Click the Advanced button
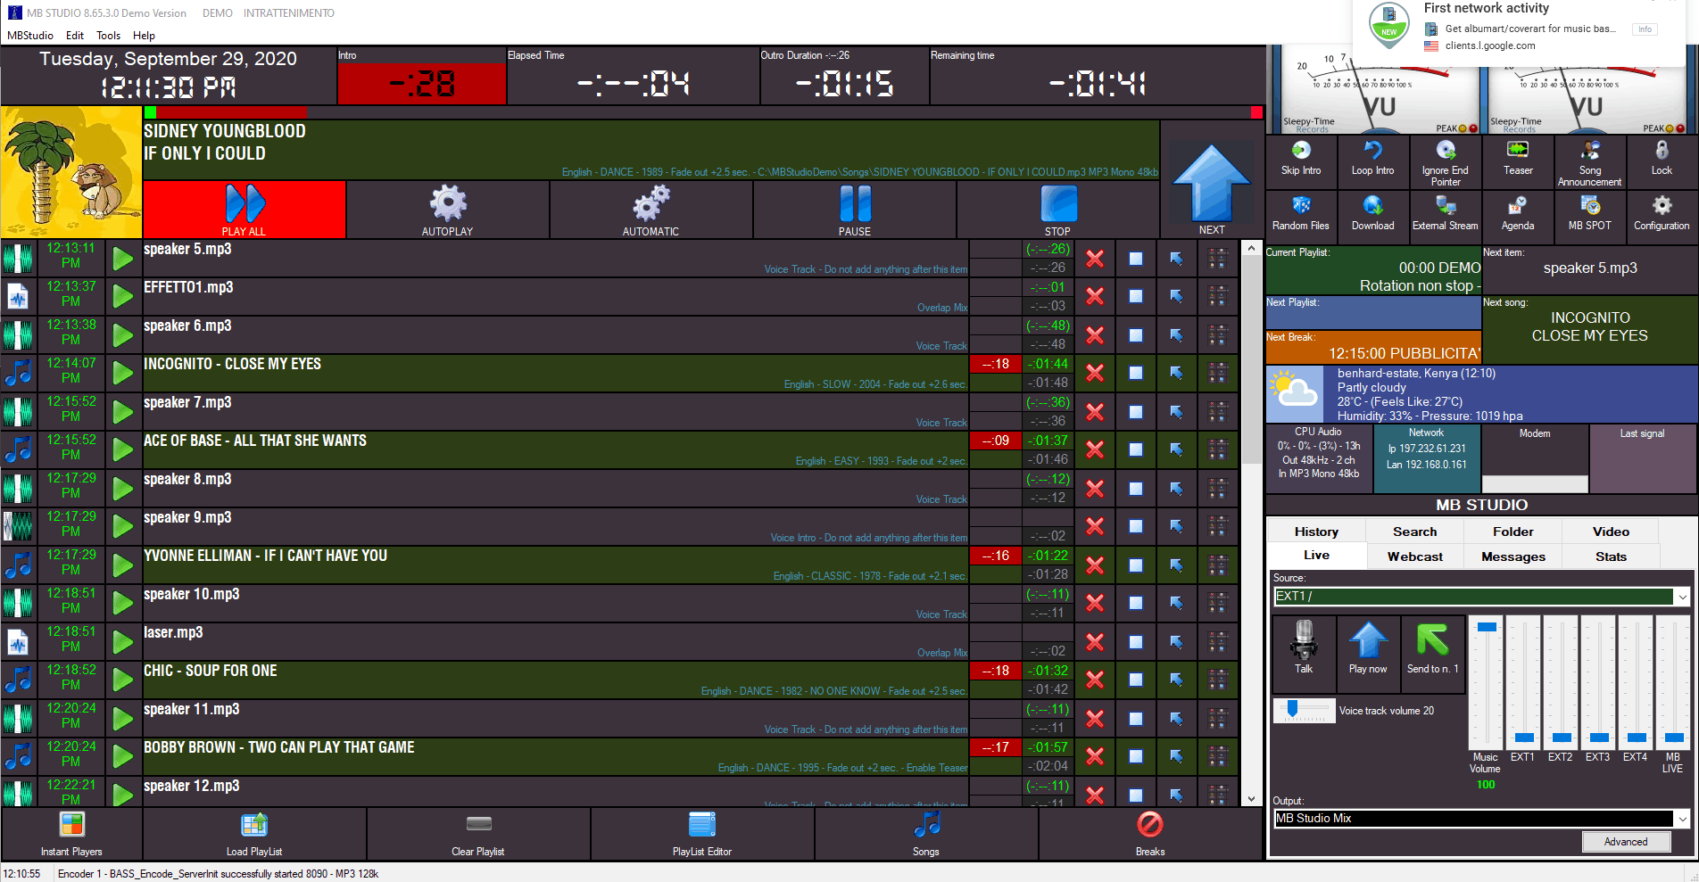 click(1625, 842)
